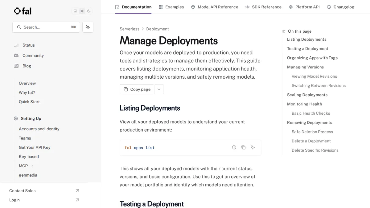Click Copy page button
The height and width of the screenshot is (208, 370).
tap(137, 89)
